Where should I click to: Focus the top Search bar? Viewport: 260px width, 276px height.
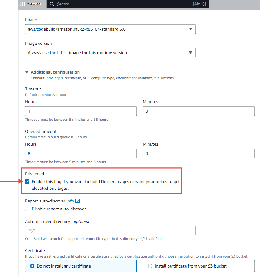coord(128,4)
